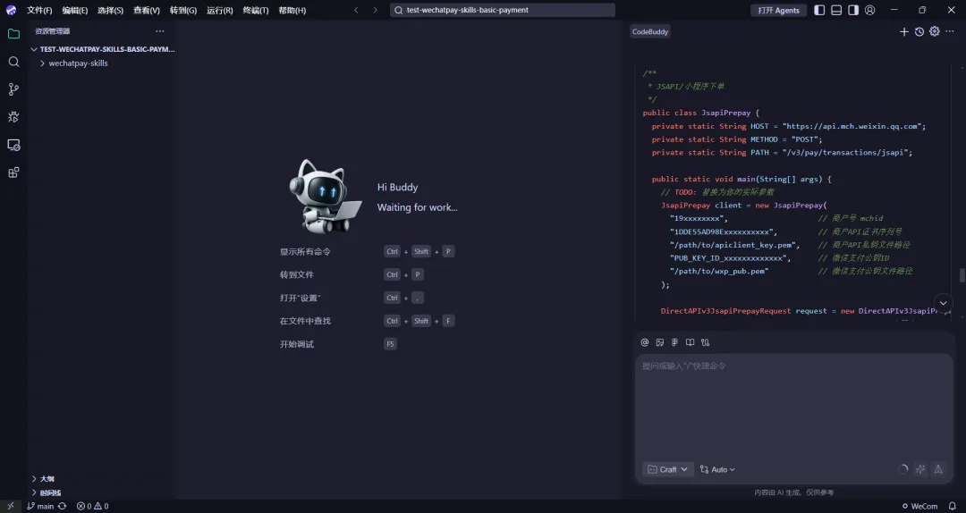Click the 开始调试 shortcut label
Screen dimensions: 966x513
[x=297, y=344]
